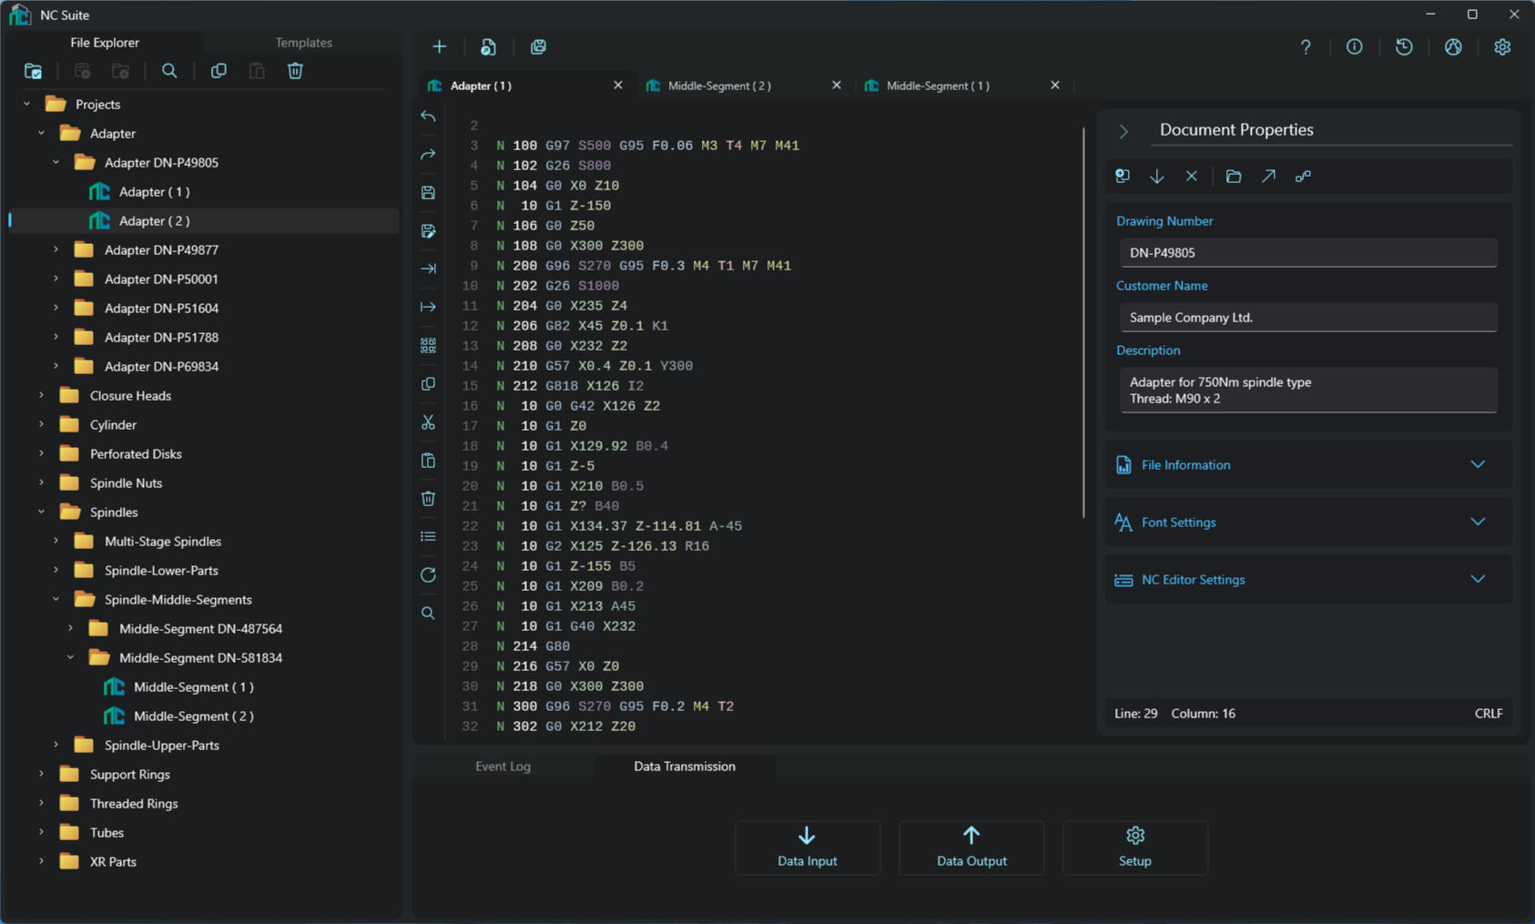Open settings gear in top right
The image size is (1535, 924).
pos(1502,47)
